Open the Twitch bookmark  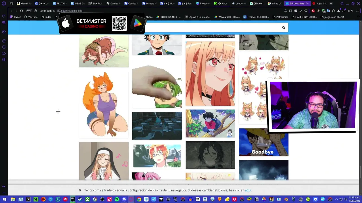click(x=16, y=17)
